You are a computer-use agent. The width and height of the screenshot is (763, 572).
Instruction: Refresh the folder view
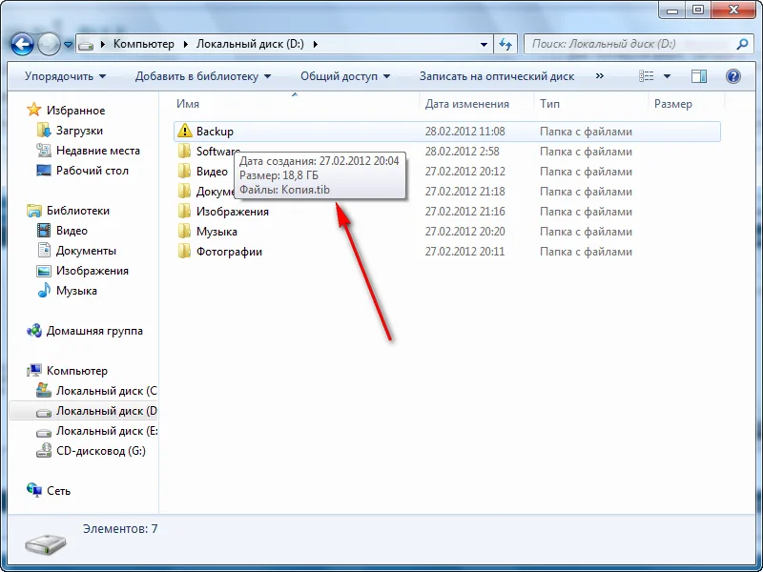(x=505, y=44)
